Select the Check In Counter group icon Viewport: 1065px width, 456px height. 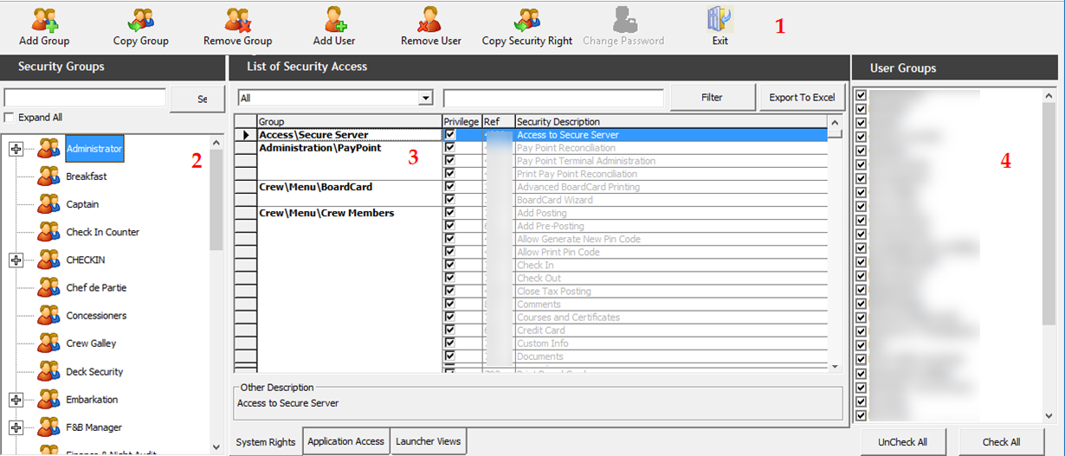click(48, 232)
